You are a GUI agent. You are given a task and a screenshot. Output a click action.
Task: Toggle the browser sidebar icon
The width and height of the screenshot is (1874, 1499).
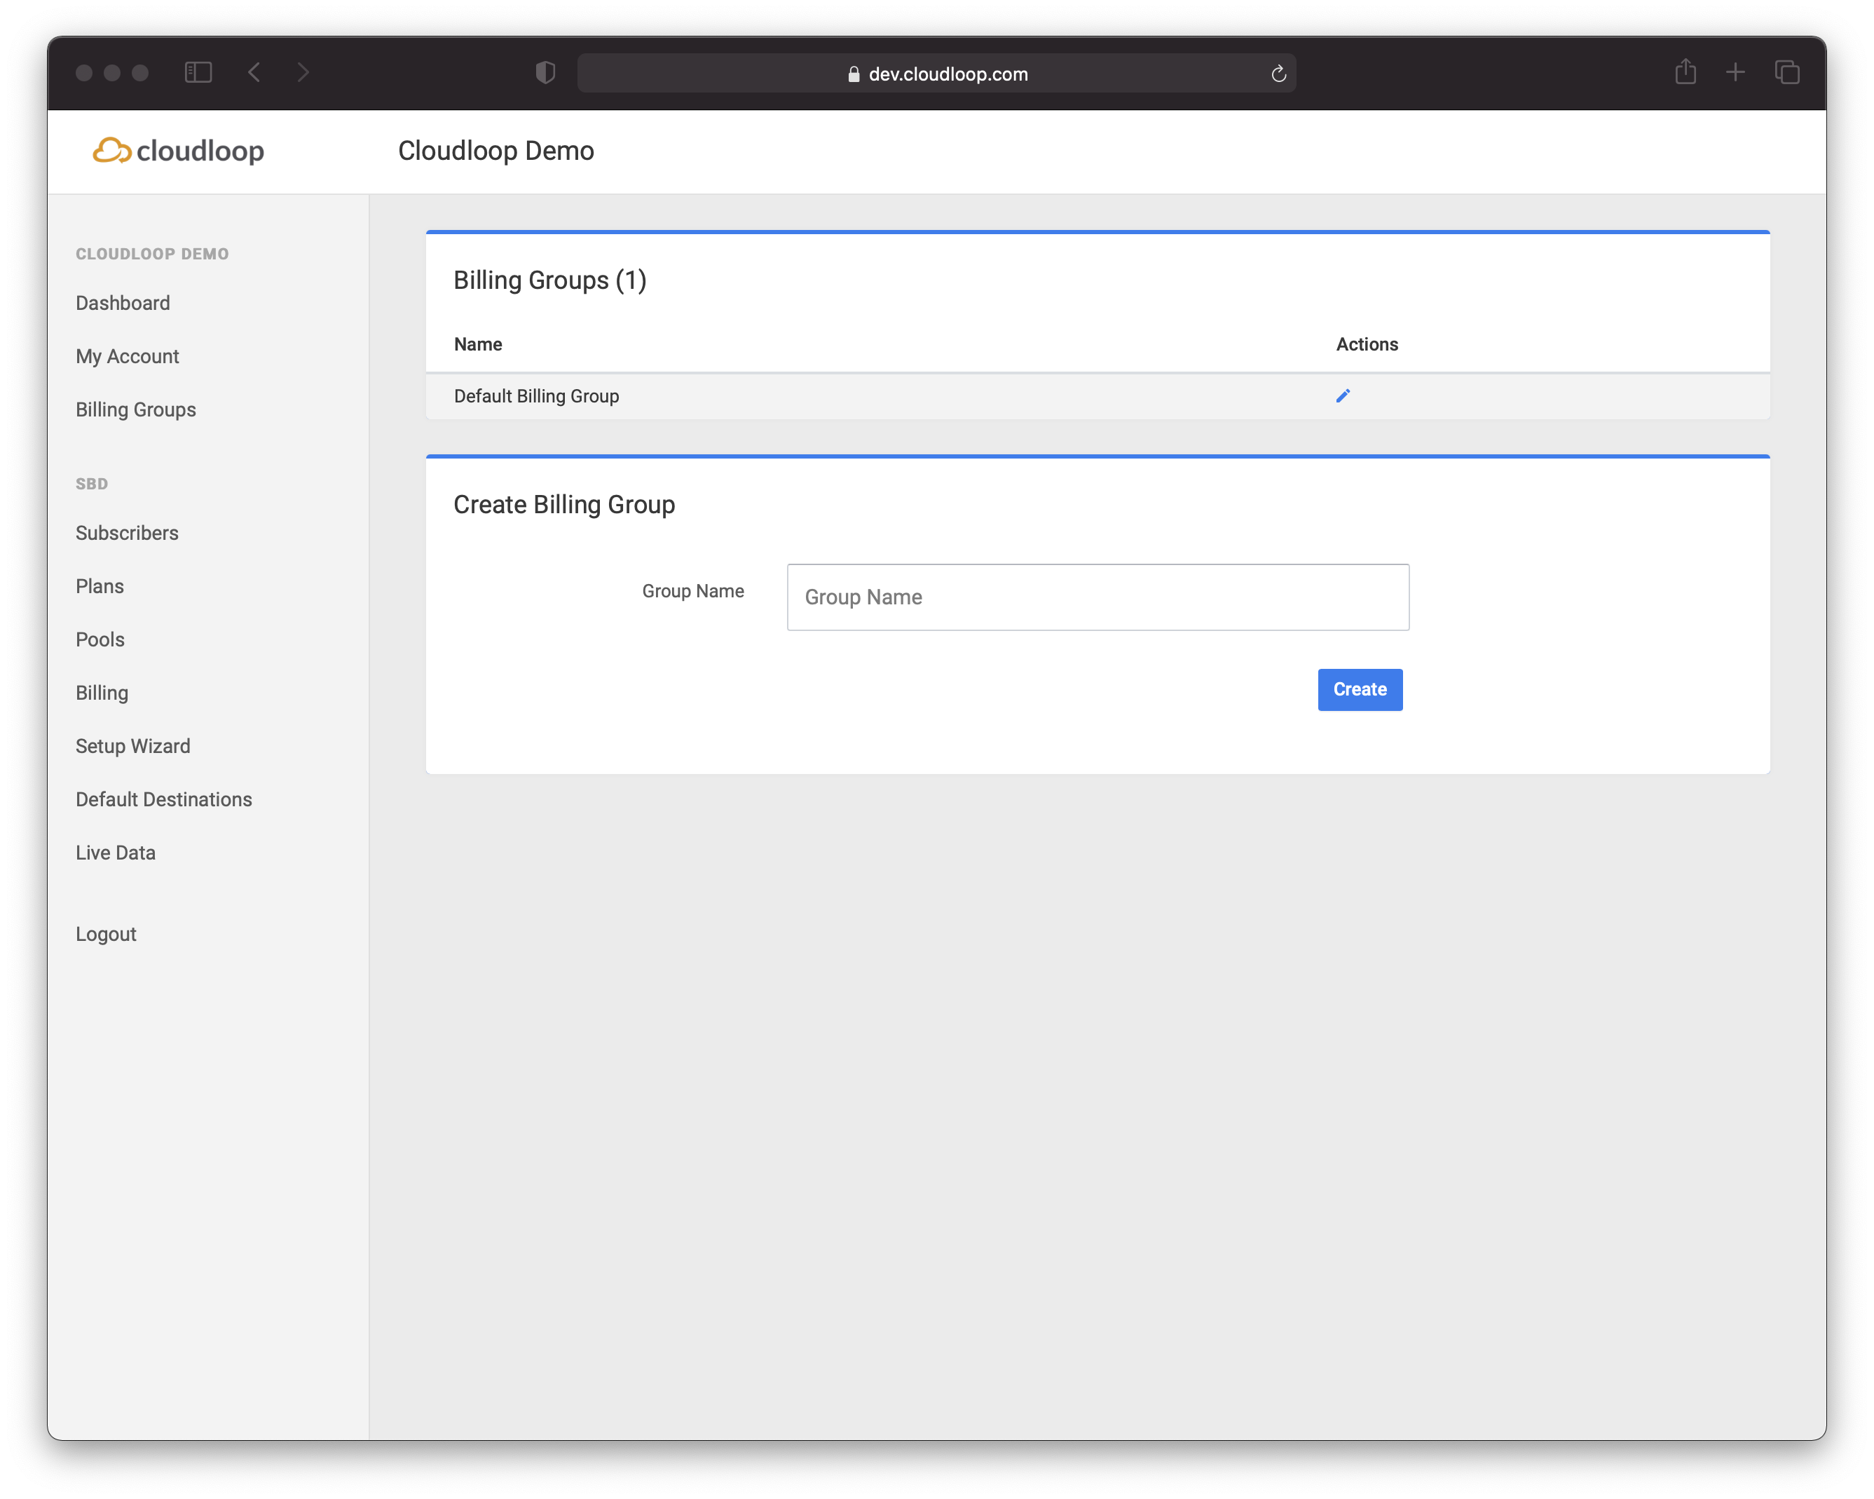[198, 72]
